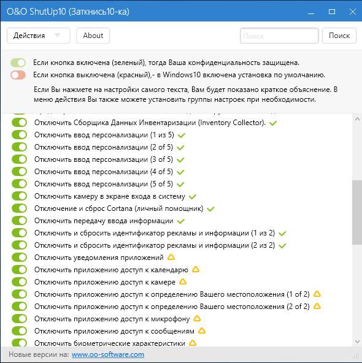Click checkmark beside ввод персонализации (3 of 5)
This screenshot has height=363, width=362.
[180, 160]
